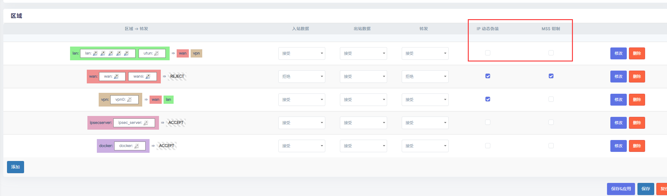This screenshot has height=196, width=667.
Task: Click the 添加 button to add zone
Action: [16, 167]
